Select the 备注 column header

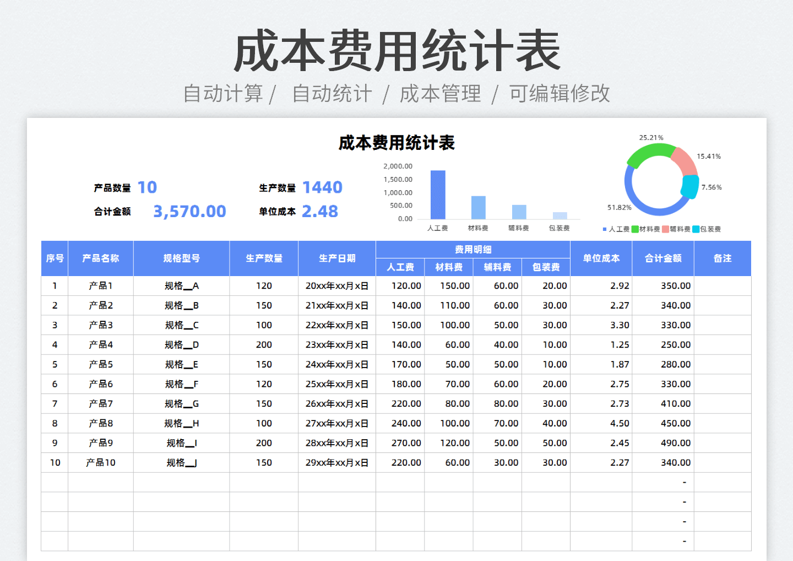[722, 258]
